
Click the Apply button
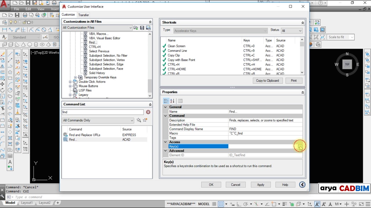point(260,185)
